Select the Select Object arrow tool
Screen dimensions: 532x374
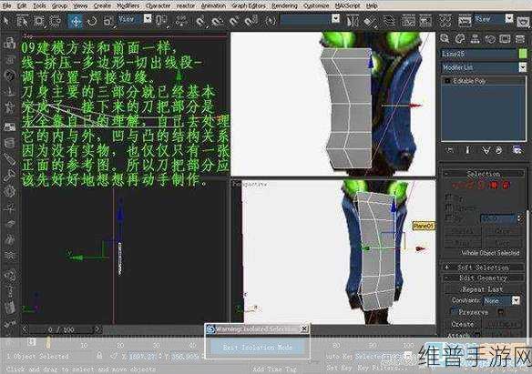[6, 21]
